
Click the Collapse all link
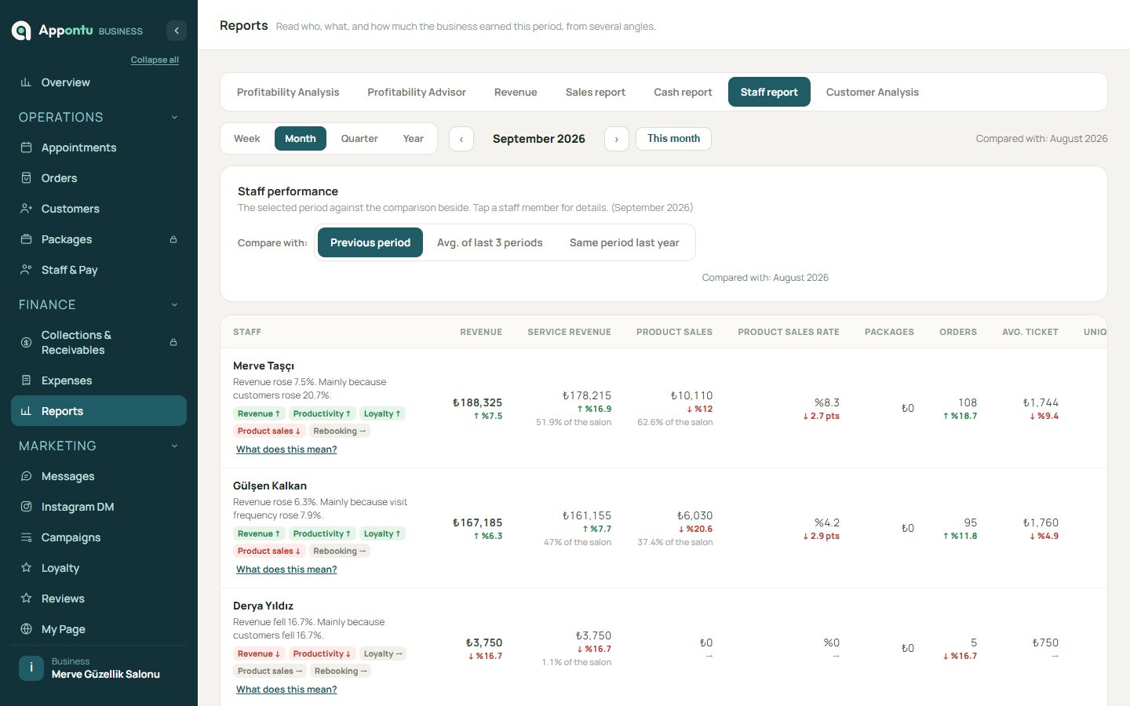tap(155, 60)
